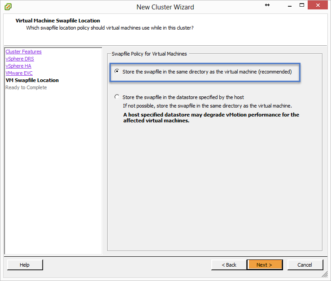Viewport: 331px width, 281px height.
Task: Go to Cluster Features step
Action: pos(23,52)
